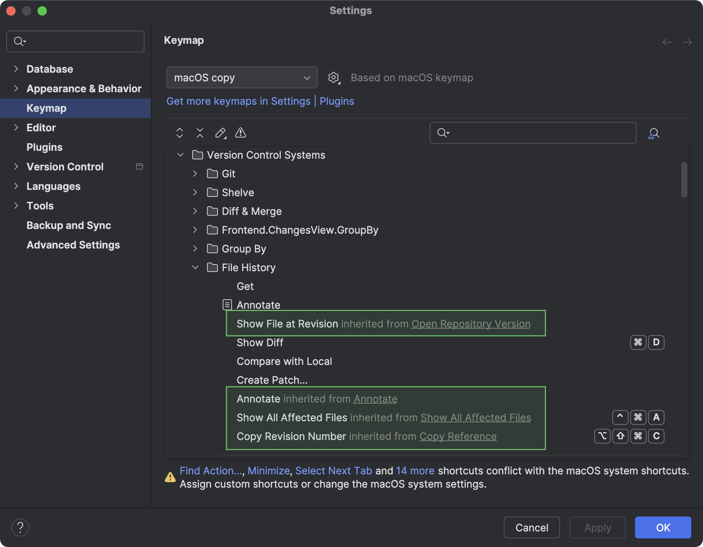This screenshot has width=703, height=547.
Task: Click the forward navigation arrow
Action: [x=687, y=42]
